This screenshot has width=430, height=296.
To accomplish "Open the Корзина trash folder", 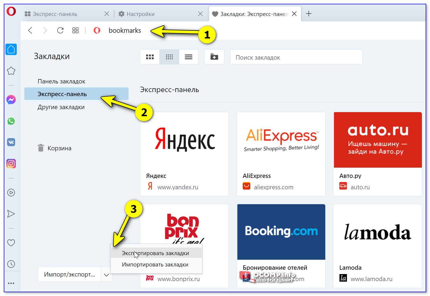I will coord(55,148).
